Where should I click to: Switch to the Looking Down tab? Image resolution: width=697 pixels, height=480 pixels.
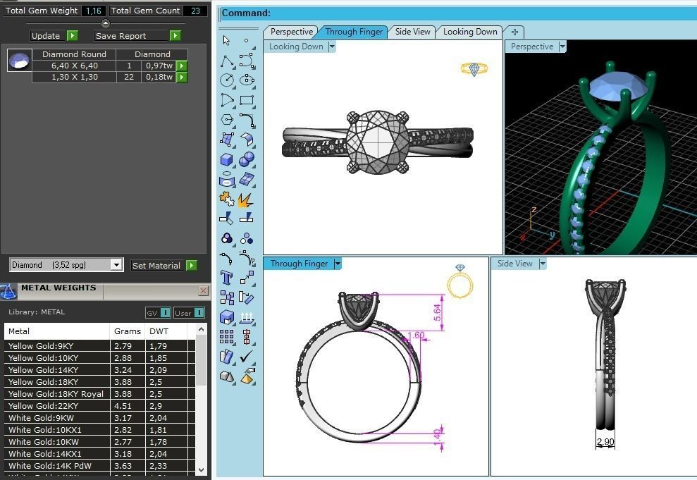pos(470,32)
